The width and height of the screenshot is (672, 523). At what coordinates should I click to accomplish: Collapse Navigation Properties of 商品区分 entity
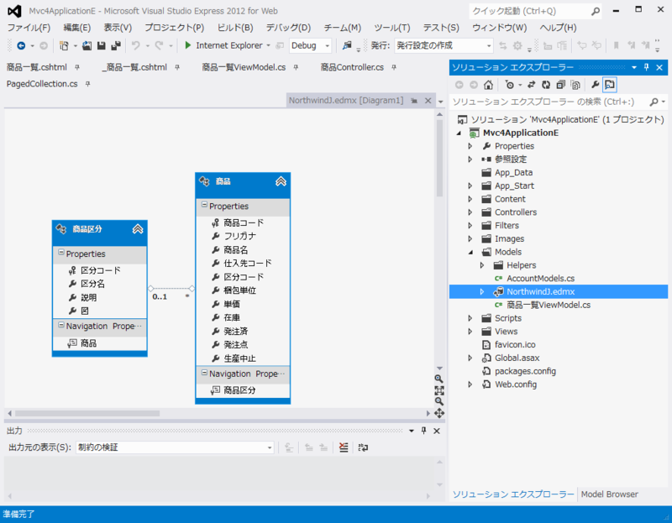tap(61, 325)
